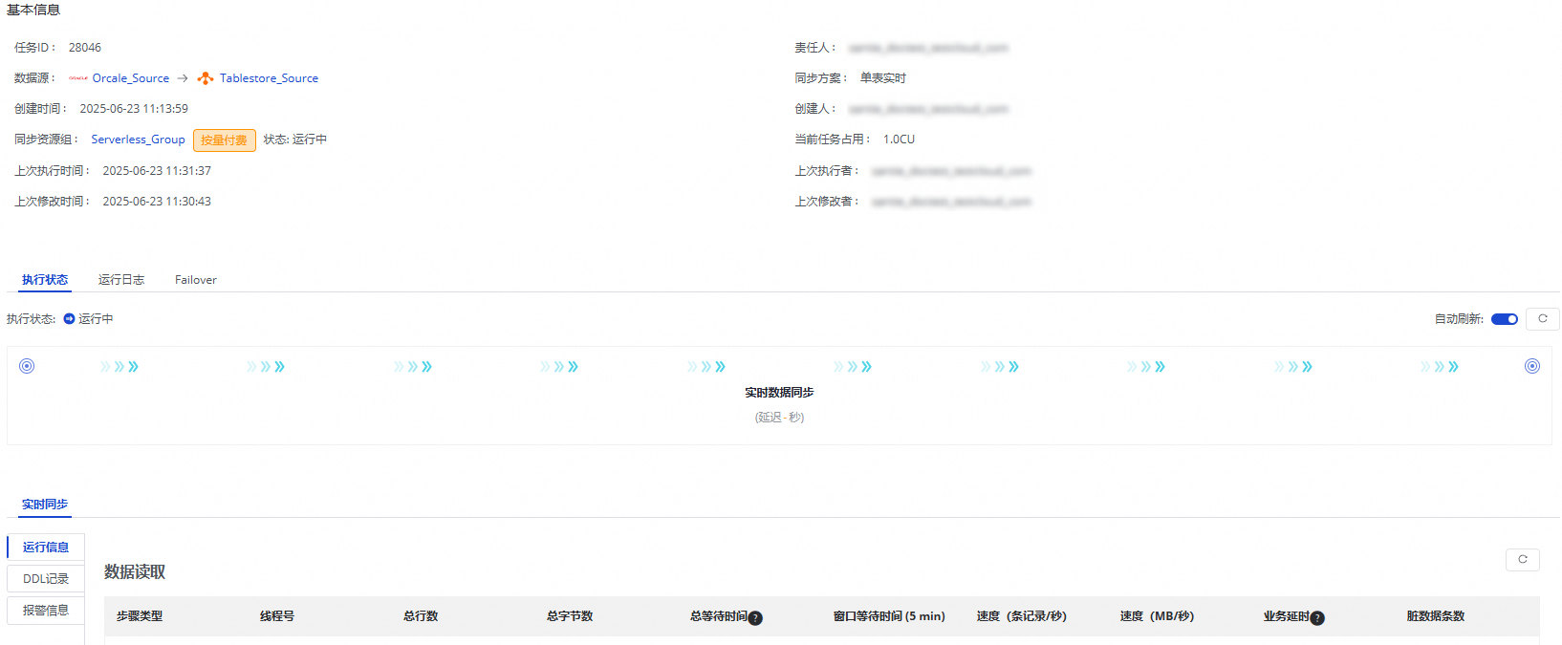
Task: Click the 1.0CU current usage value
Action: (x=899, y=140)
